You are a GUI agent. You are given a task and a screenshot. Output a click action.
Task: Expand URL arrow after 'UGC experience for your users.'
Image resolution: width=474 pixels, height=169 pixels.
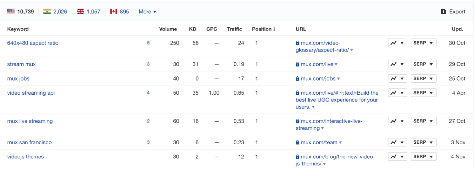click(x=313, y=107)
